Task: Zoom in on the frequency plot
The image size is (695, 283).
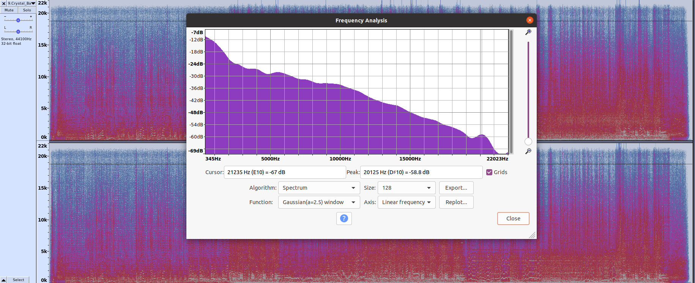Action: [528, 32]
